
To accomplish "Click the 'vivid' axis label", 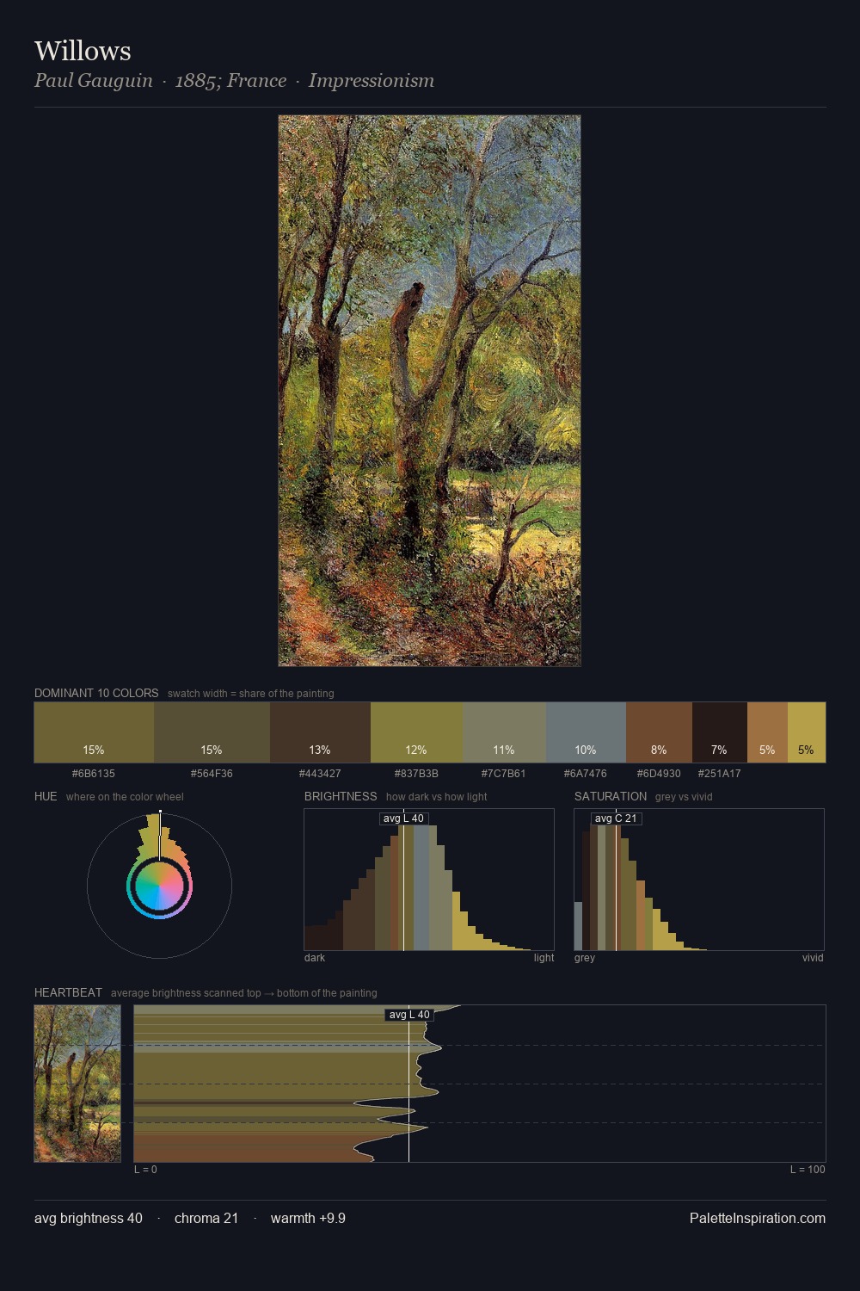I will 813,958.
